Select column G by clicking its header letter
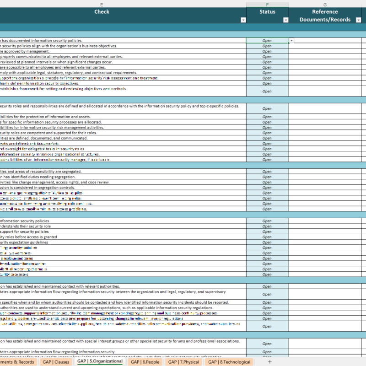Viewport: 366px width, 366px height. coord(325,3)
